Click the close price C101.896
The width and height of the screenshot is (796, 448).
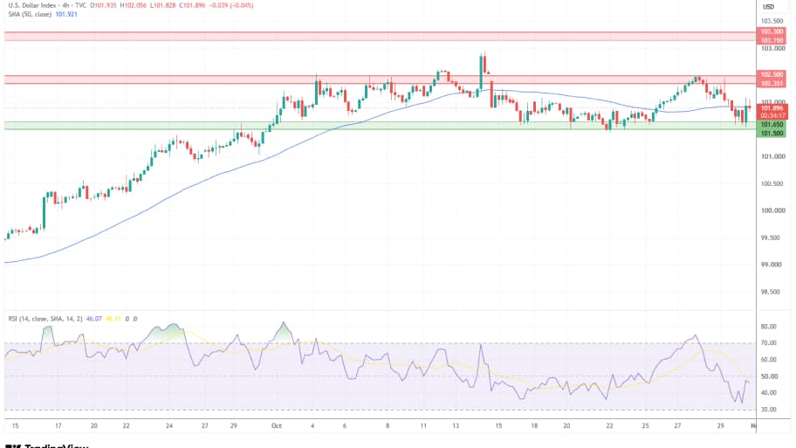point(192,5)
